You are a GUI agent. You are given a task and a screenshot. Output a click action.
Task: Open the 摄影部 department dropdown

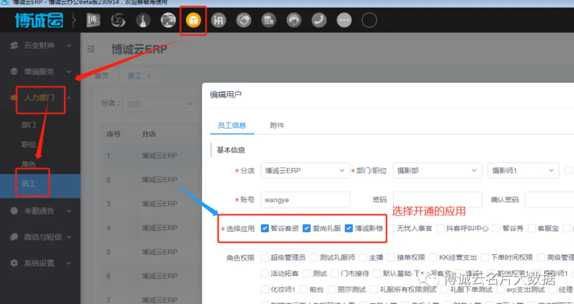437,170
